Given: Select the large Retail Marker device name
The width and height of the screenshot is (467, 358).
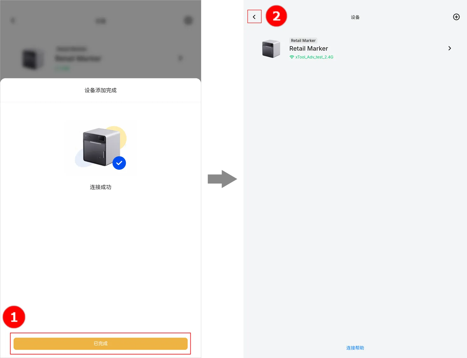Looking at the screenshot, I should click(308, 49).
